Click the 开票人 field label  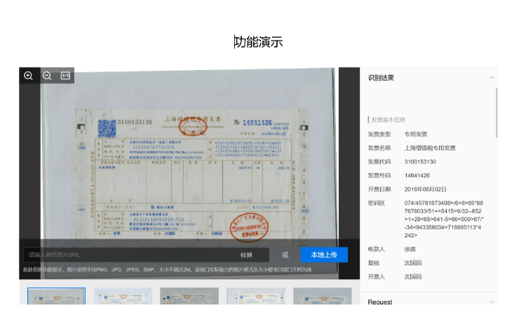pos(376,276)
